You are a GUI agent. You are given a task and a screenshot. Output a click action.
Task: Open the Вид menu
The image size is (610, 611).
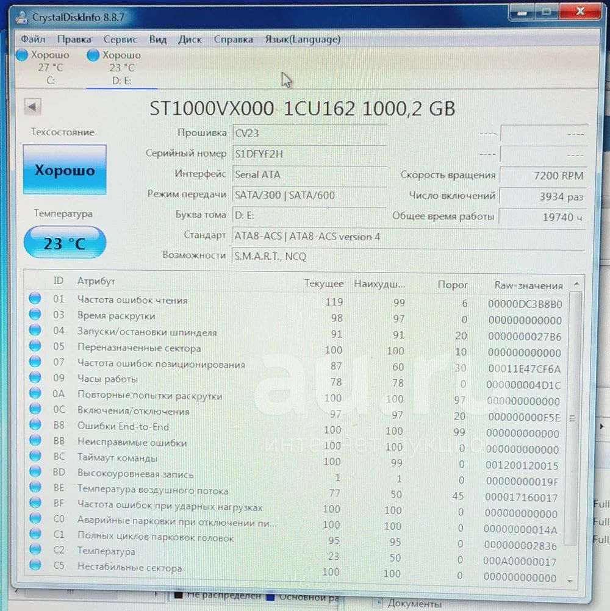(158, 40)
